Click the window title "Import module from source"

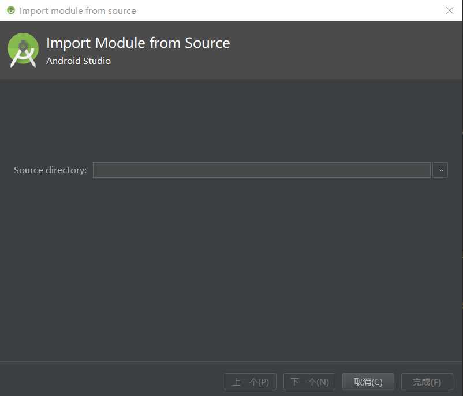(78, 10)
